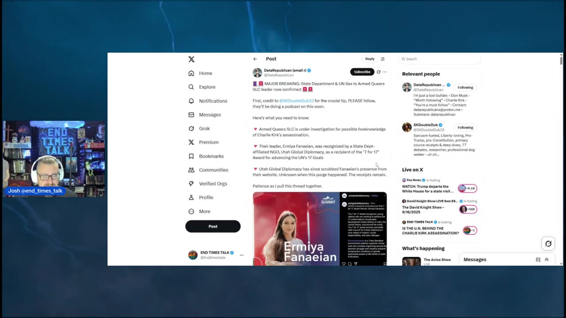Open The Axios Show thumbnail

tap(411, 261)
